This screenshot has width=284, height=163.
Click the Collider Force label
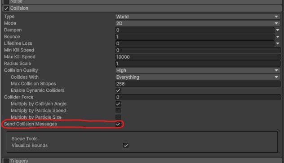tap(19, 97)
